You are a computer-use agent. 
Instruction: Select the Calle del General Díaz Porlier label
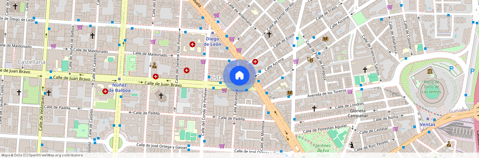[x=178, y=58]
